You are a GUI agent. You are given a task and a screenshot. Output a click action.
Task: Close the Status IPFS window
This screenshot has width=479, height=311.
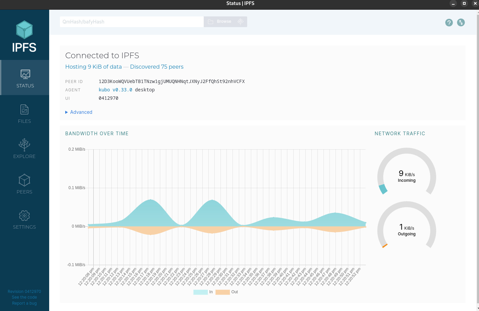pos(475,3)
